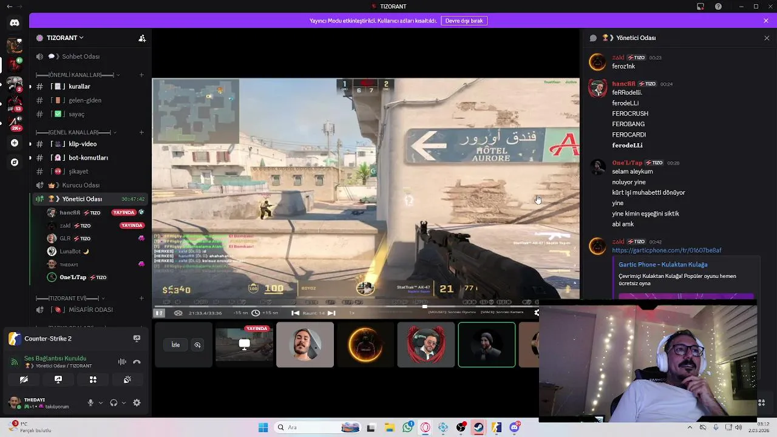Open the klip-video channel

(x=89, y=144)
